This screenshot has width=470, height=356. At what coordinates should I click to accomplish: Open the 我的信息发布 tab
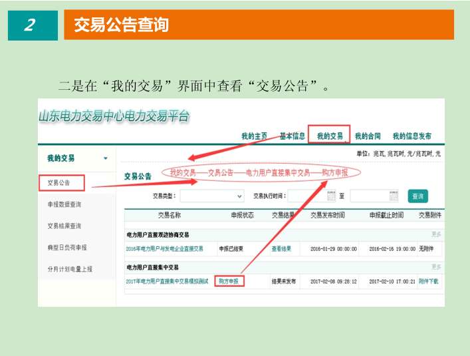pos(411,136)
